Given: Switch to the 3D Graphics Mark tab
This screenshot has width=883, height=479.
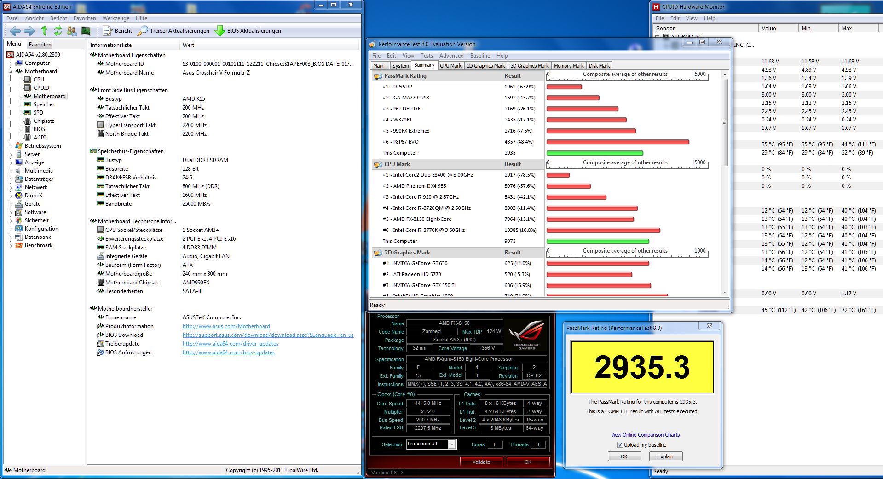Looking at the screenshot, I should point(529,66).
